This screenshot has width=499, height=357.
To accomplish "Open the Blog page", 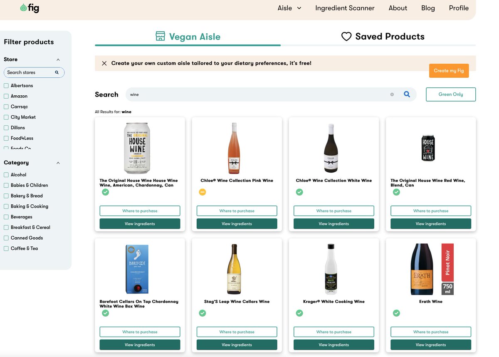I will [428, 8].
